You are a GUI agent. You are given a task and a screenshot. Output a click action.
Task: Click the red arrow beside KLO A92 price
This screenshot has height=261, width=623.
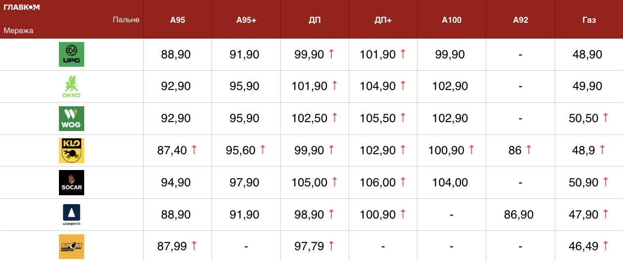tap(528, 150)
